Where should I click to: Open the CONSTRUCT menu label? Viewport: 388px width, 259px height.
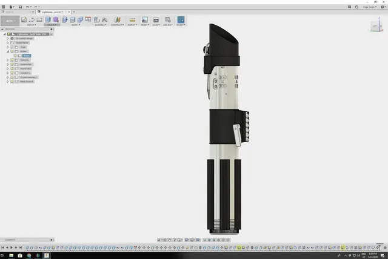(117, 25)
